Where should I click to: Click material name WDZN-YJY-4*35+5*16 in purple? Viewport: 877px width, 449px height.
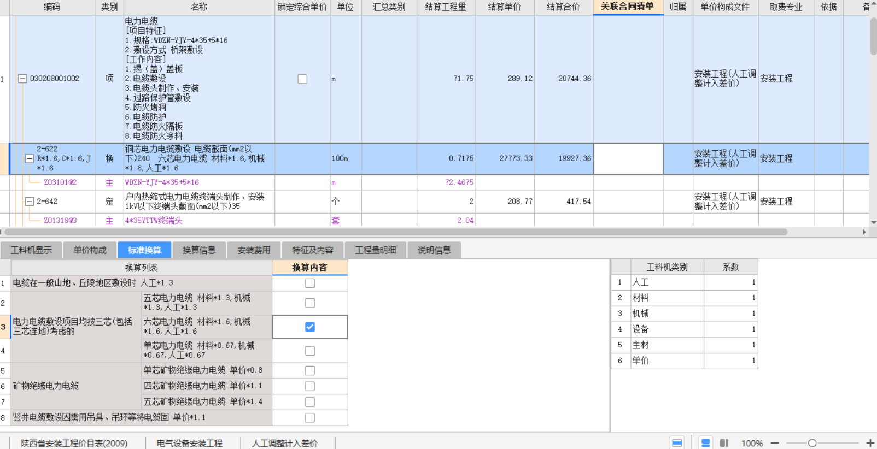click(x=162, y=182)
